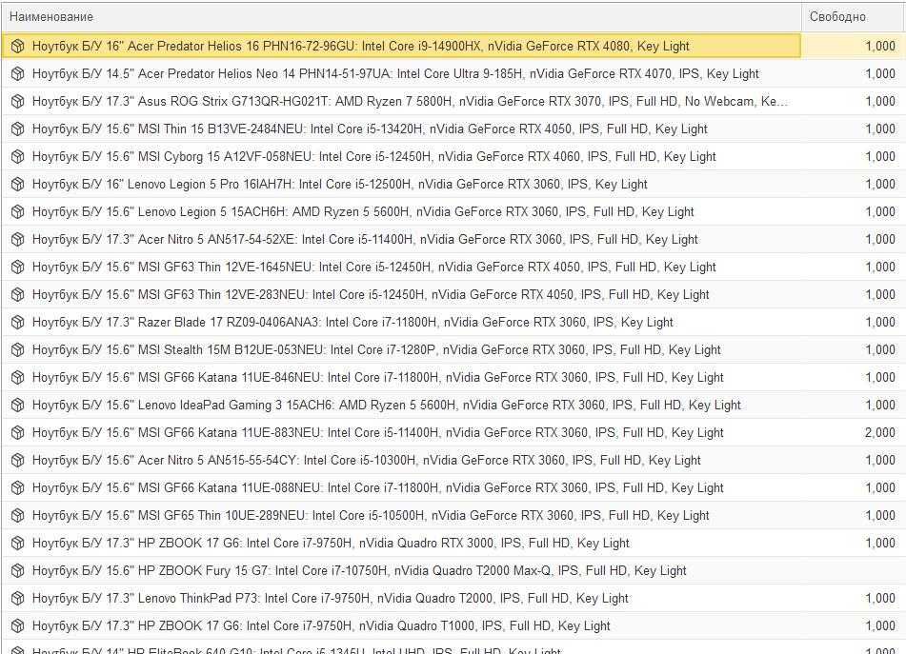This screenshot has width=906, height=654.
Task: Select the MSI GF63 Thin 12VE-1645NEU name
Action: (x=373, y=268)
